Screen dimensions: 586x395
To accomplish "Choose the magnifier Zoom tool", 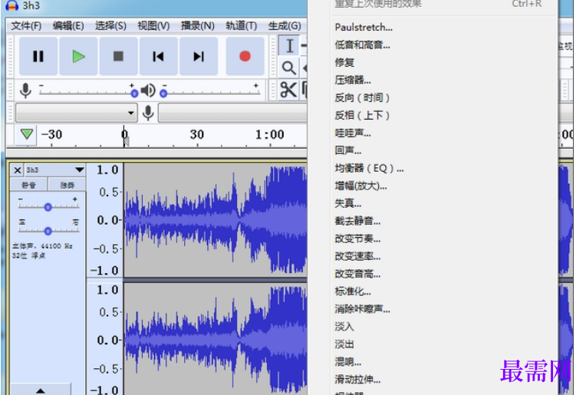I will pyautogui.click(x=289, y=67).
